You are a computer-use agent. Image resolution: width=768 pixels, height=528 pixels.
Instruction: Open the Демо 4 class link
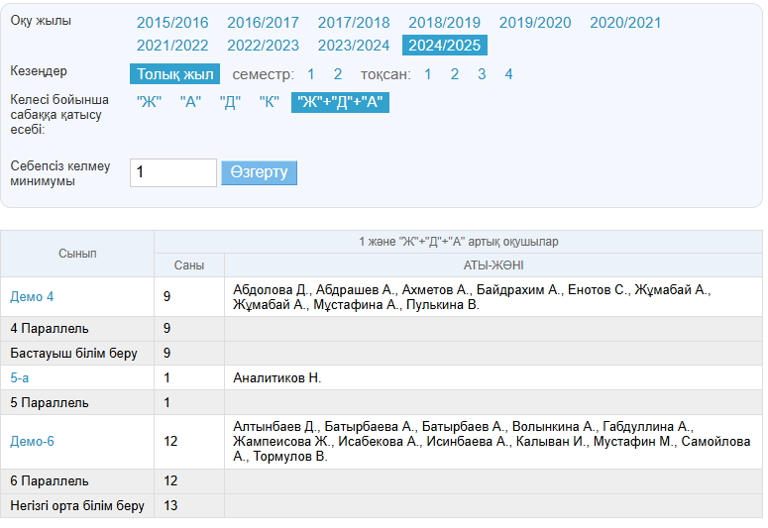point(32,296)
